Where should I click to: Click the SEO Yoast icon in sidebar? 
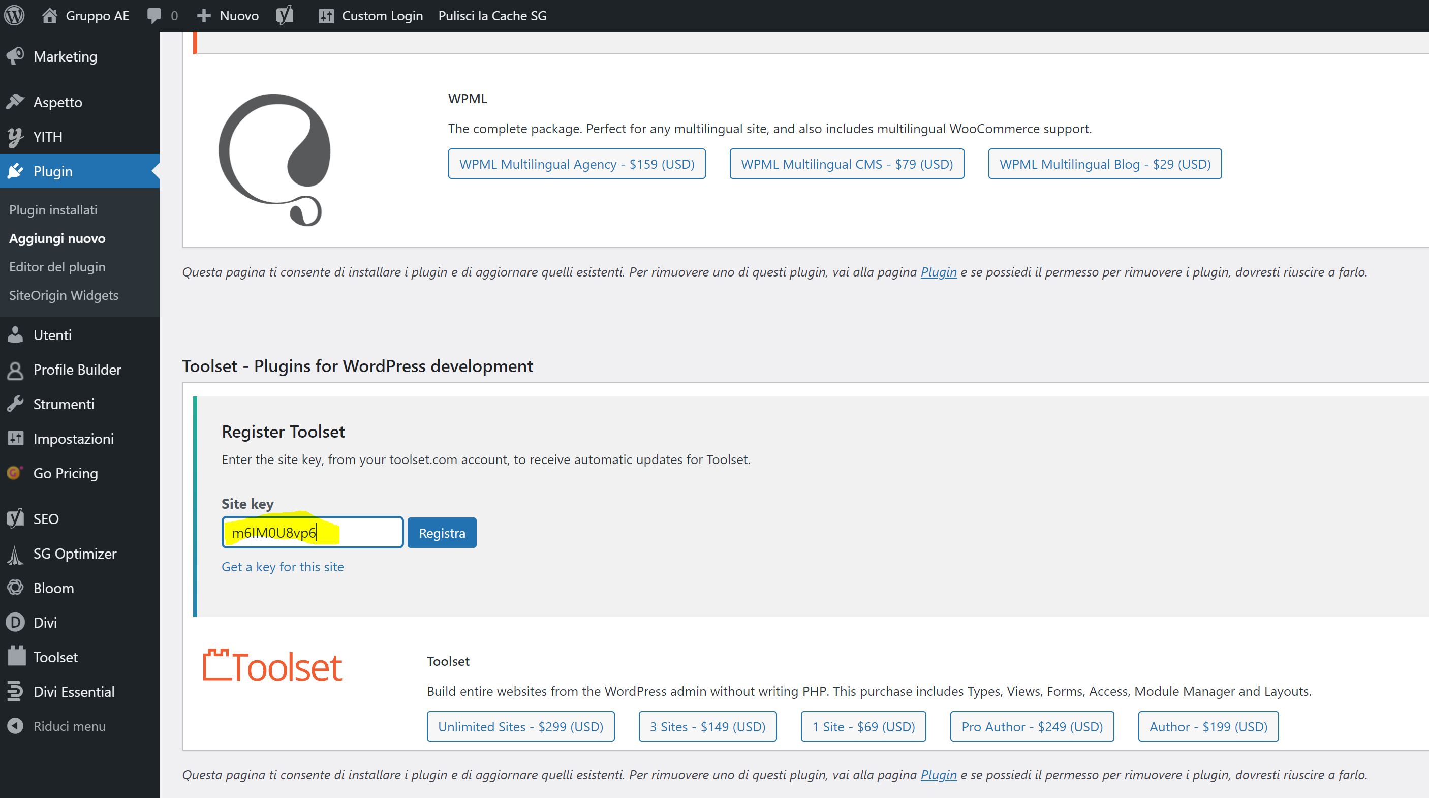[x=16, y=518]
